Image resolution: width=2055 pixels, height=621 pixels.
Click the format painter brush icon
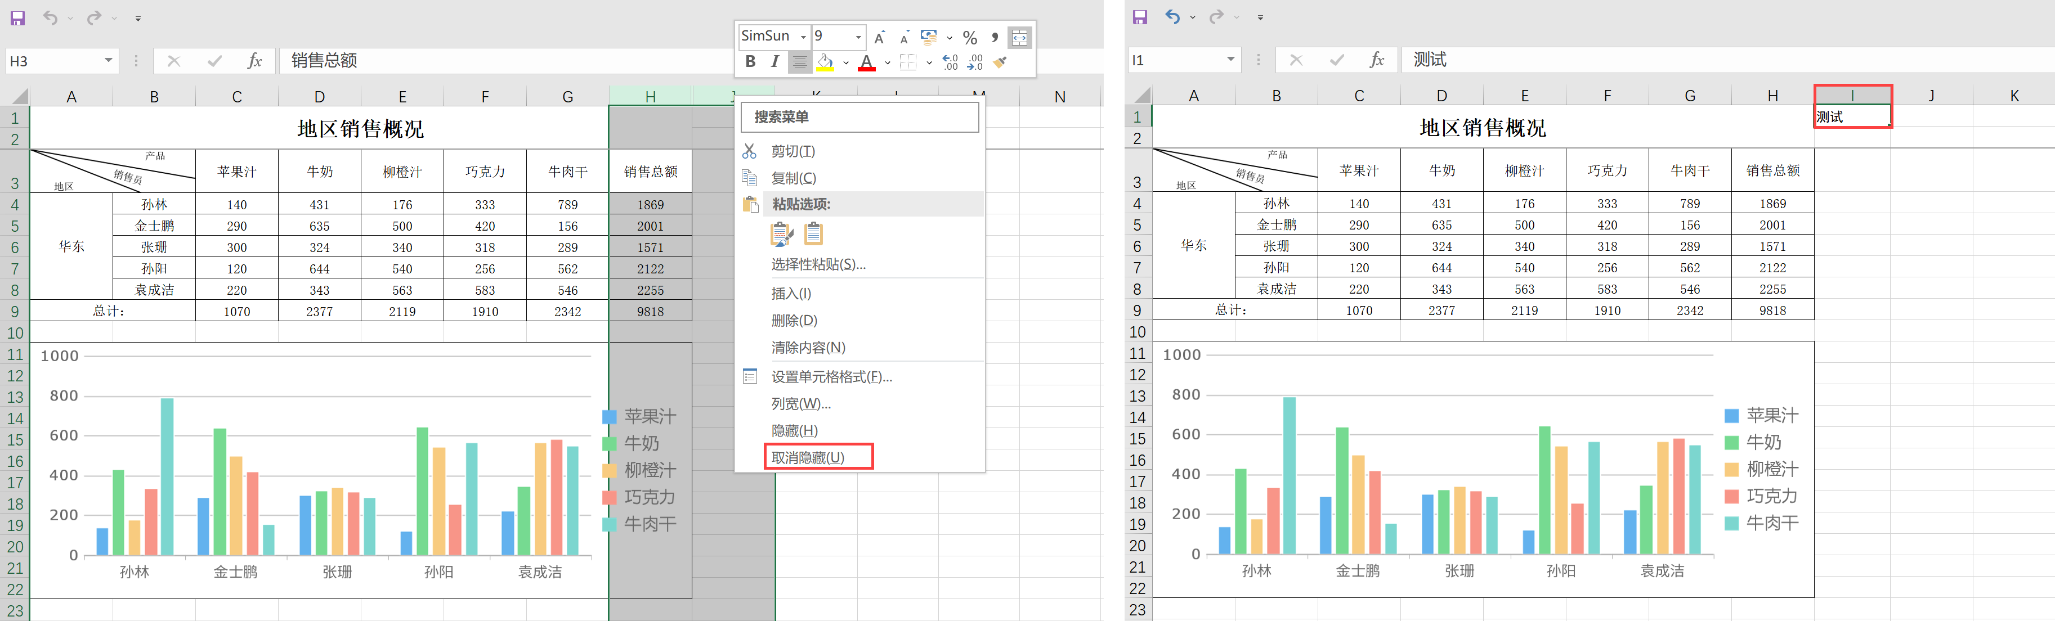coord(1000,62)
